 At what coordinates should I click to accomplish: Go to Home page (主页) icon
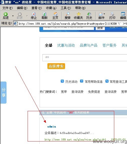click(55, 14)
